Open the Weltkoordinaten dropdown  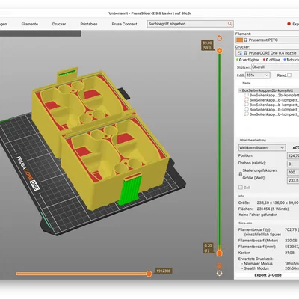tap(262, 148)
